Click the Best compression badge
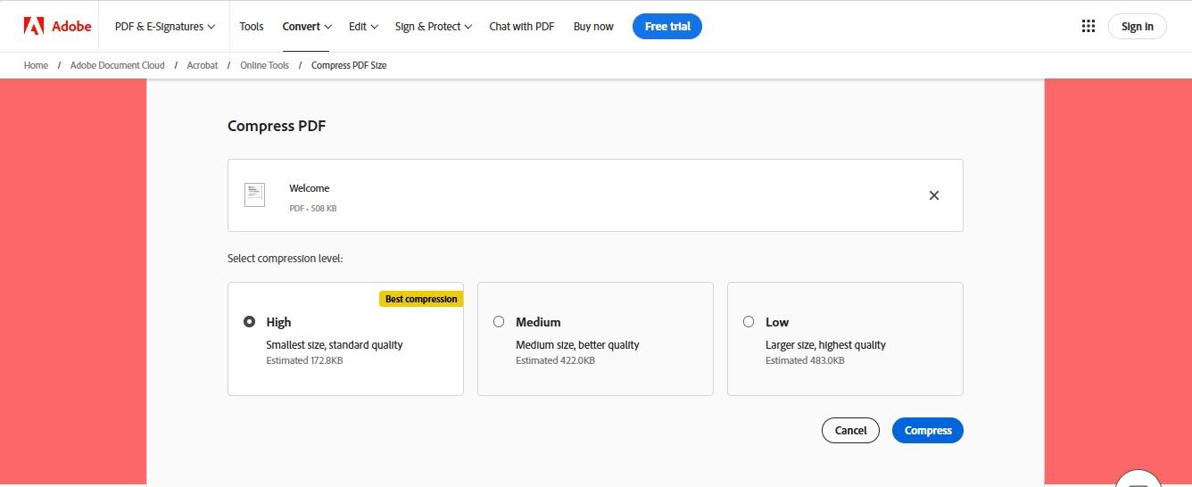The height and width of the screenshot is (487, 1192). tap(421, 299)
